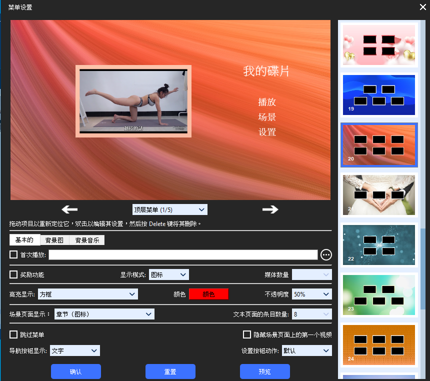Open the 显示模式 dropdown showing 图标
430x381 pixels.
coord(168,274)
